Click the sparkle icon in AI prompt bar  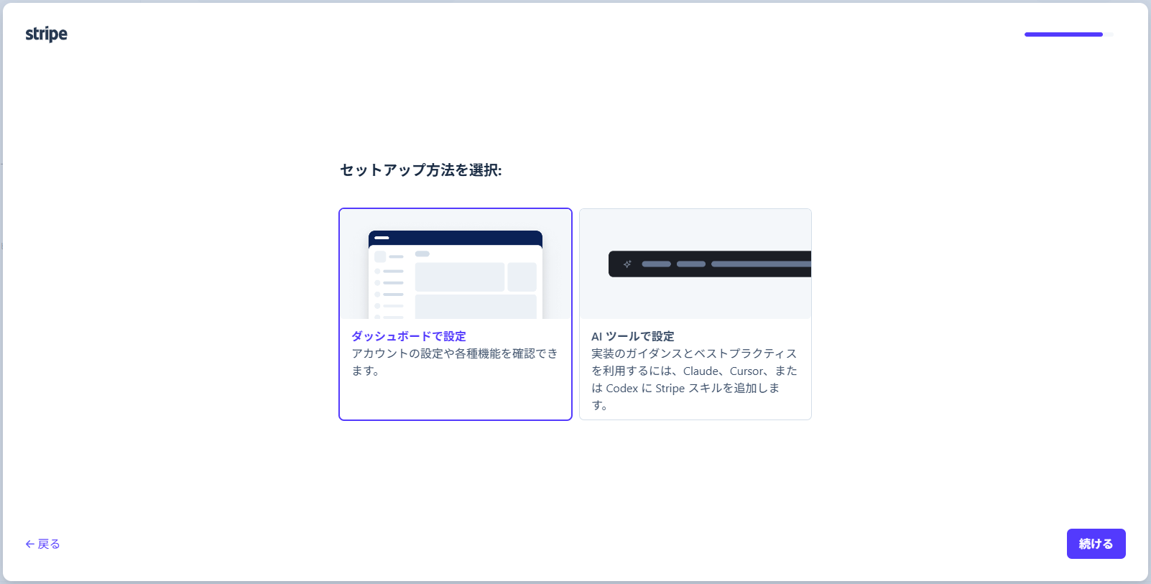click(x=627, y=264)
